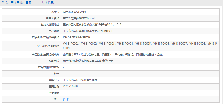Open the 详情 link
Viewport: 223px width, 104px height.
[66, 99]
